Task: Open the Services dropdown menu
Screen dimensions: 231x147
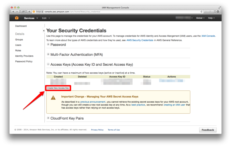Action: coord(31,18)
